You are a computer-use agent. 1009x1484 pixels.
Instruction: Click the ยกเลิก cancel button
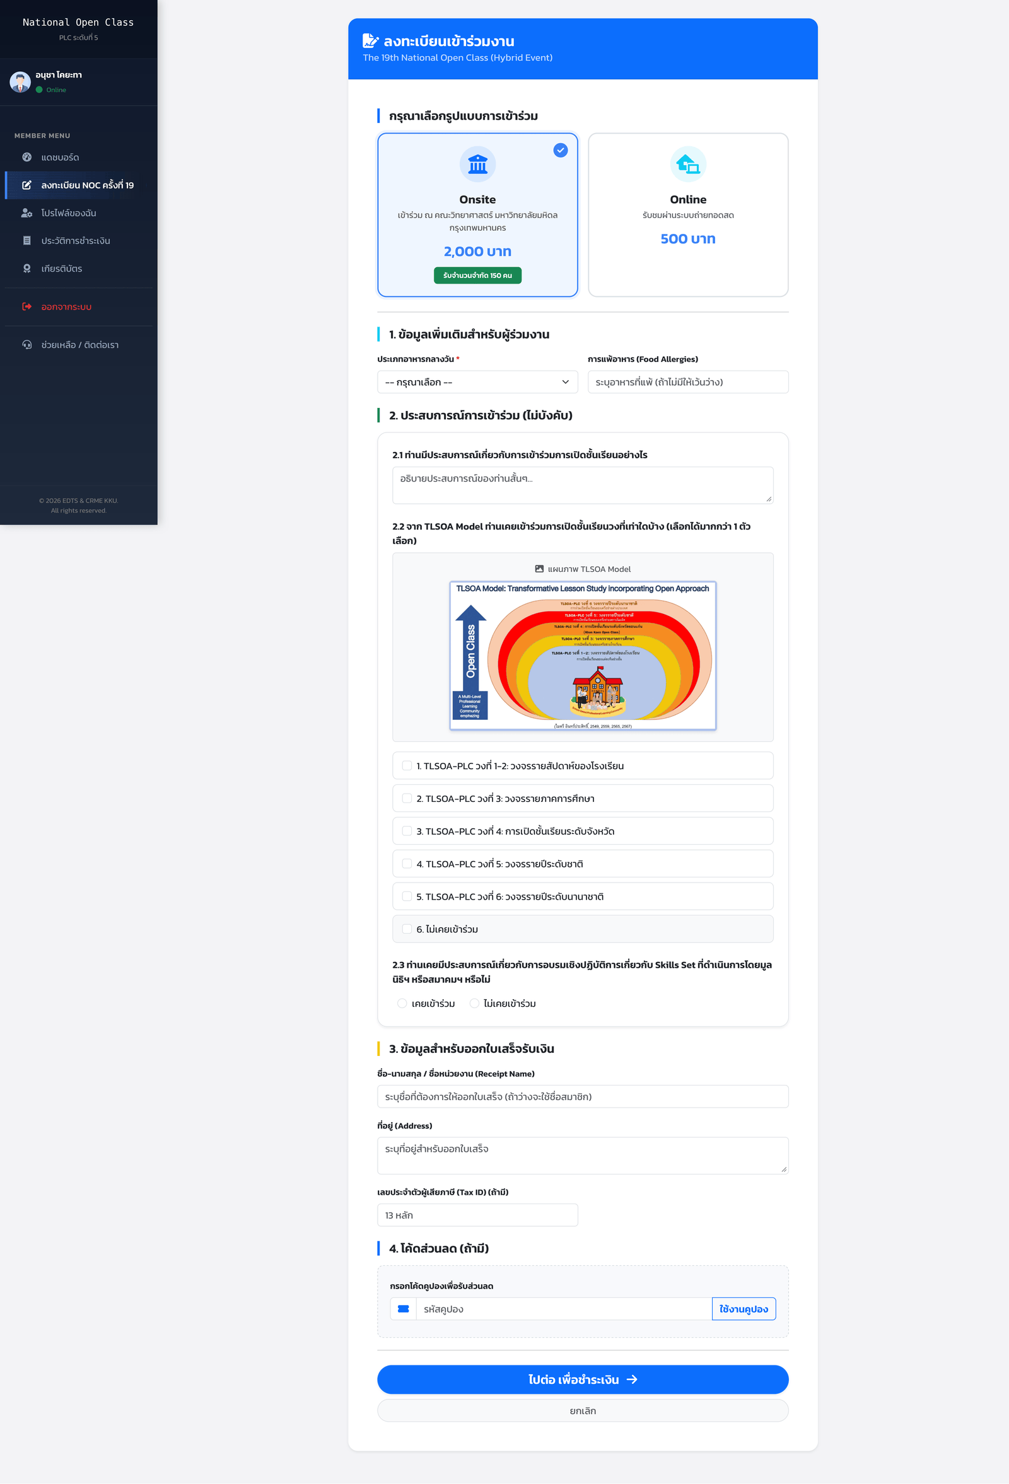[x=583, y=1411]
